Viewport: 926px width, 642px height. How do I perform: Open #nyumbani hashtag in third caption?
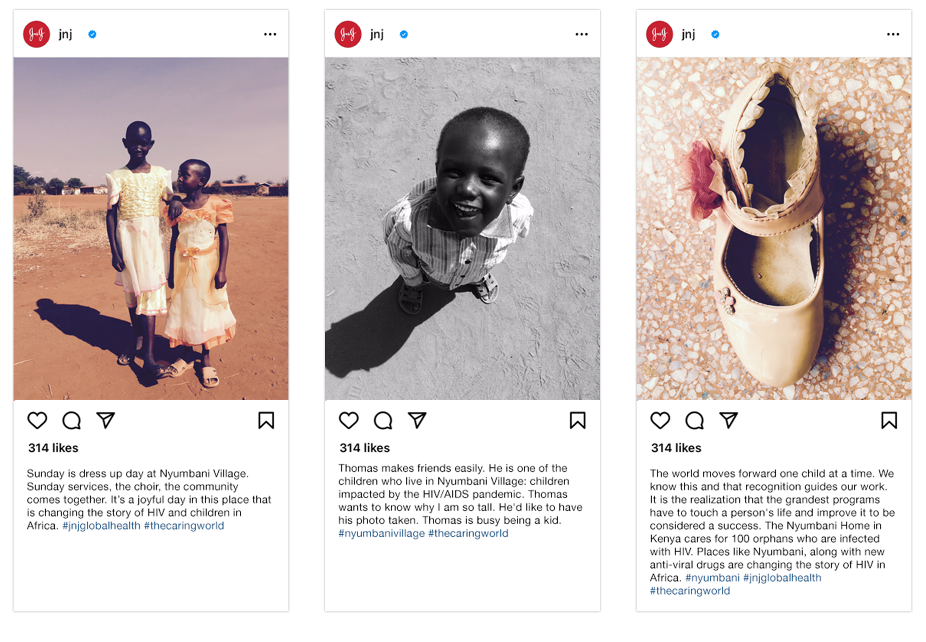712,578
